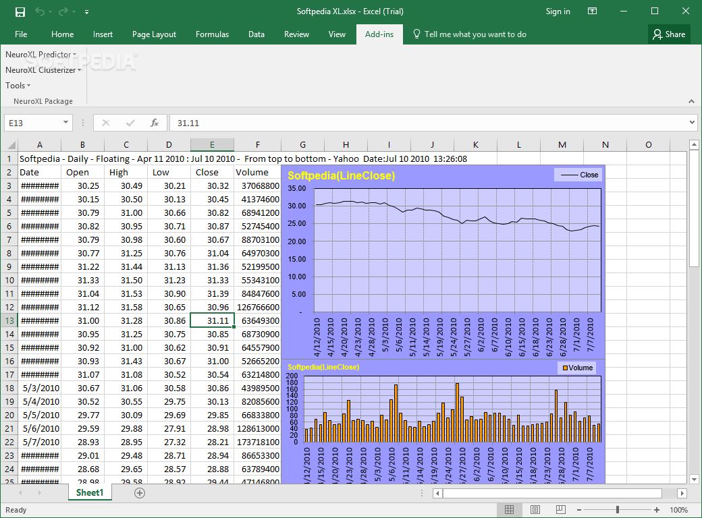Click vertical scrollbar up arrow
Viewport: 702px width, 518px height.
694,144
